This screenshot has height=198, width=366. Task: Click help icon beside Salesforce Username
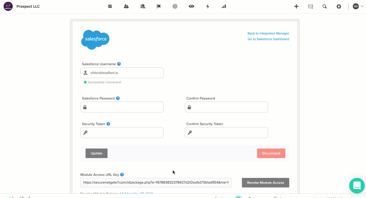pyautogui.click(x=119, y=64)
